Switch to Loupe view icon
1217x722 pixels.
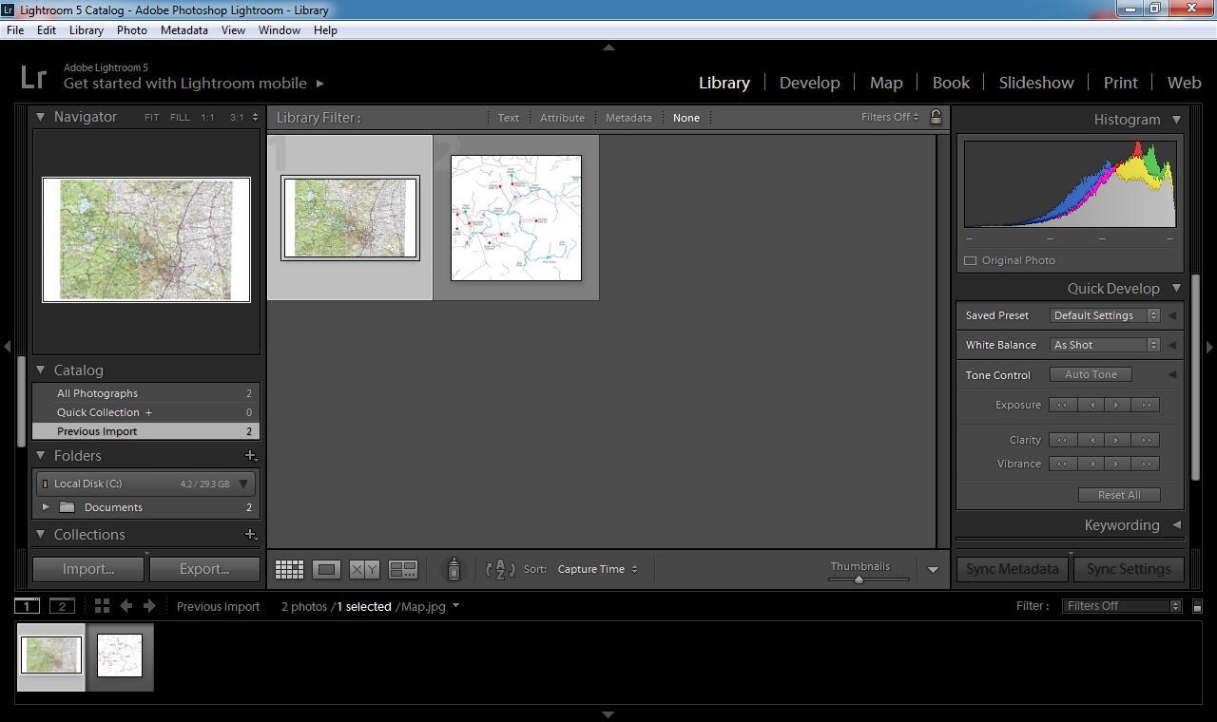[x=326, y=569]
